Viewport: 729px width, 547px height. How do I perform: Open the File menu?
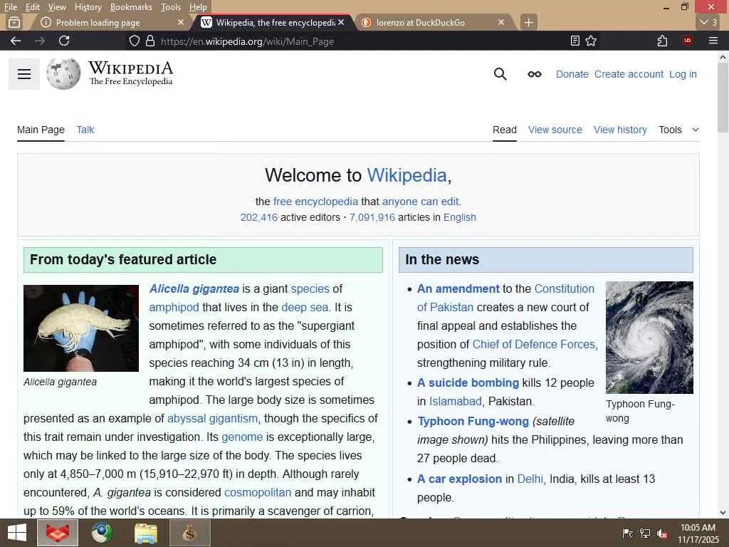click(x=10, y=7)
